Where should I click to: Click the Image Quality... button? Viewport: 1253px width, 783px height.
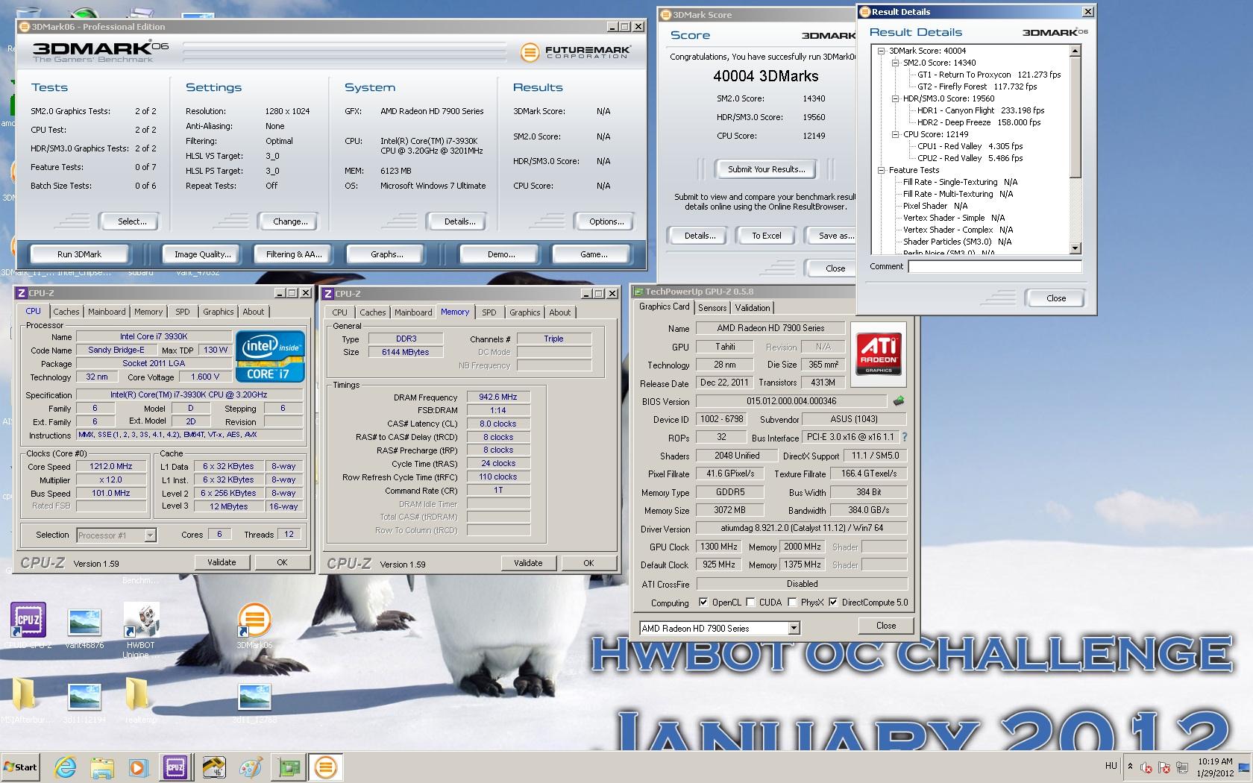[x=203, y=254]
